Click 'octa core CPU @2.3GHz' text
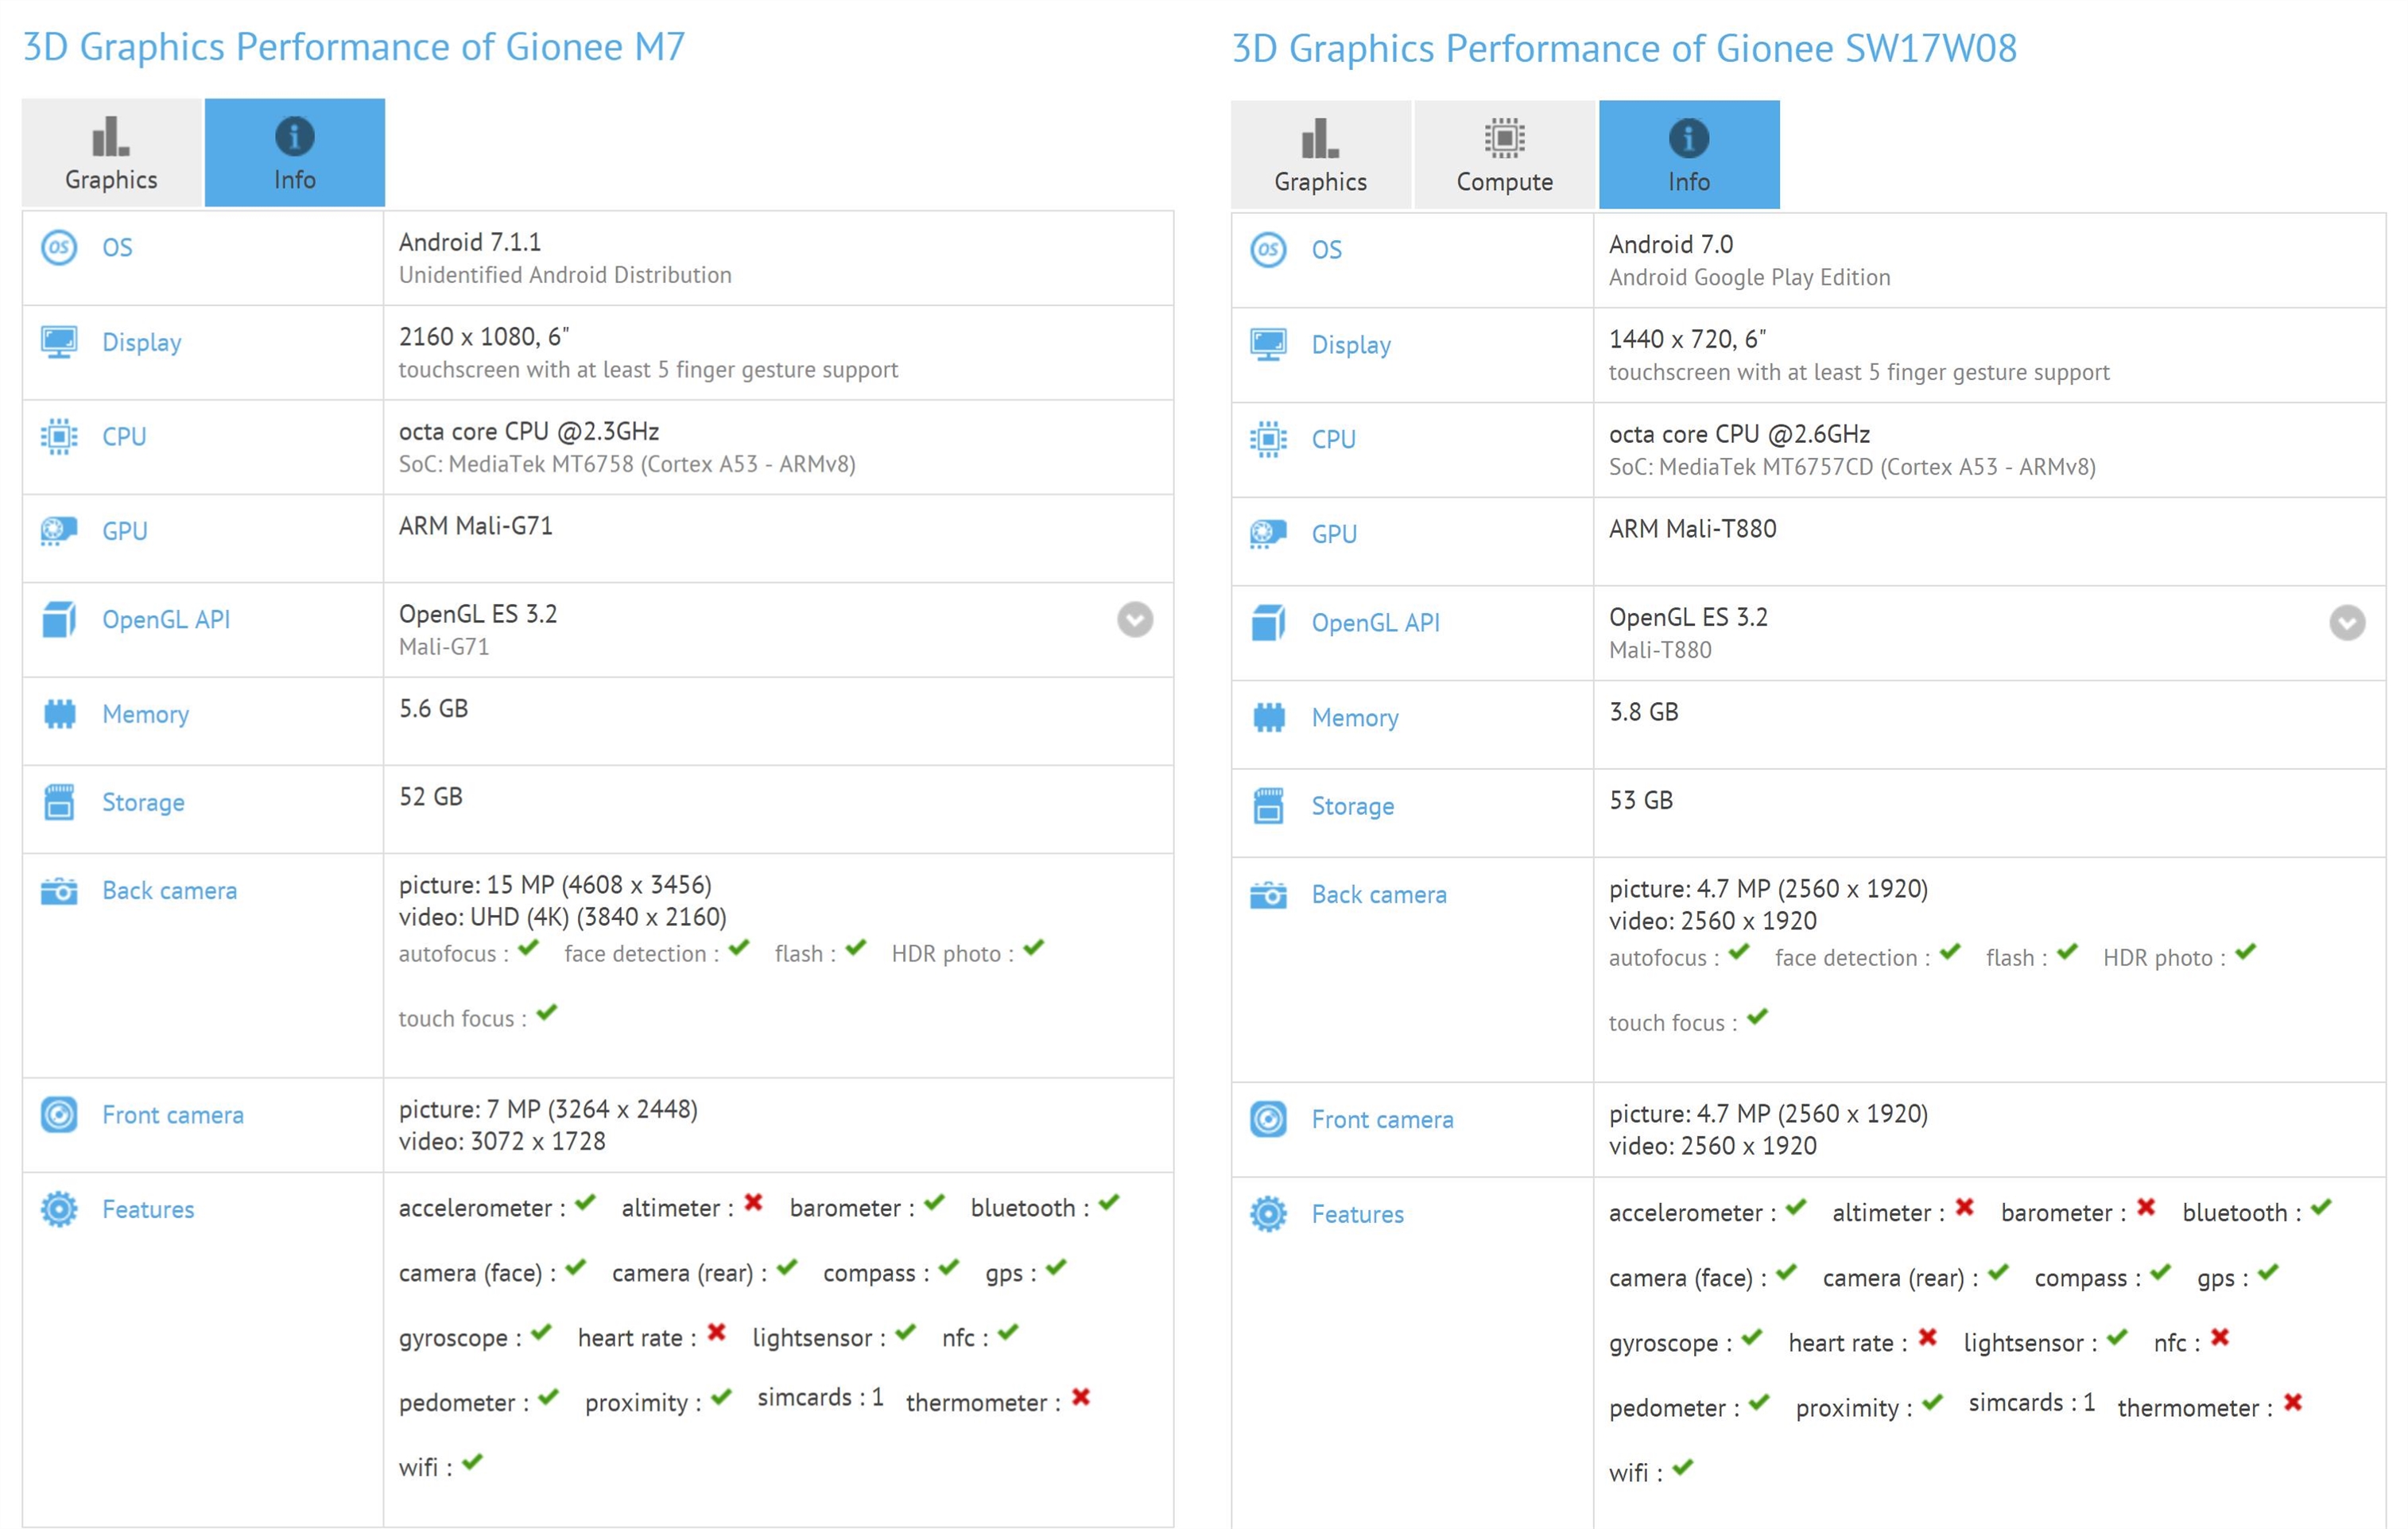The height and width of the screenshot is (1529, 2408). [x=529, y=432]
